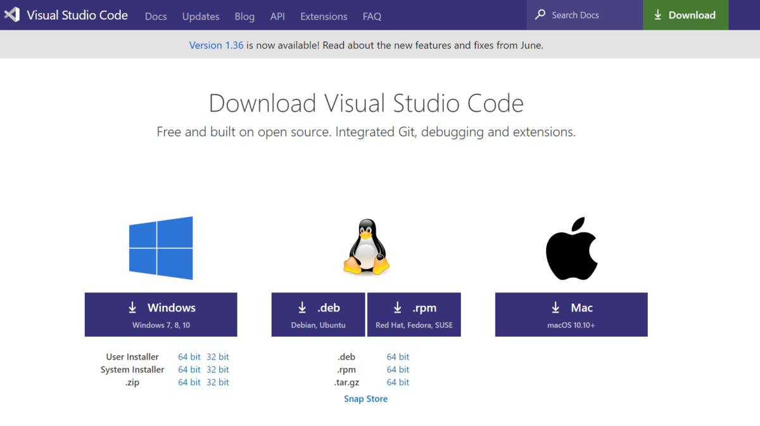The width and height of the screenshot is (760, 426).
Task: Select User Installer 32 bit link
Action: pyautogui.click(x=218, y=357)
